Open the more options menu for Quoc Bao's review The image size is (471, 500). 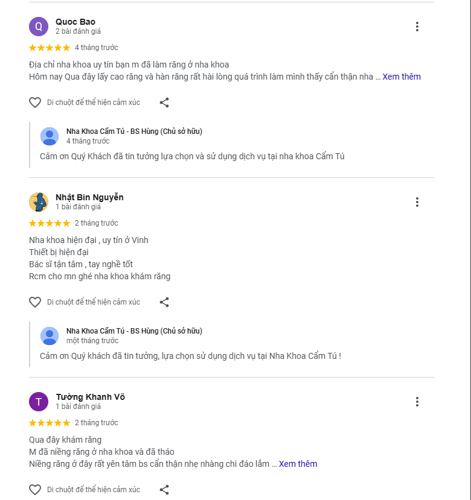(417, 27)
